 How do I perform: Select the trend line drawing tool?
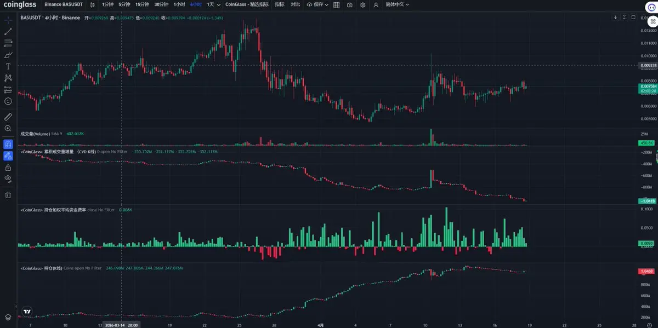[x=8, y=31]
